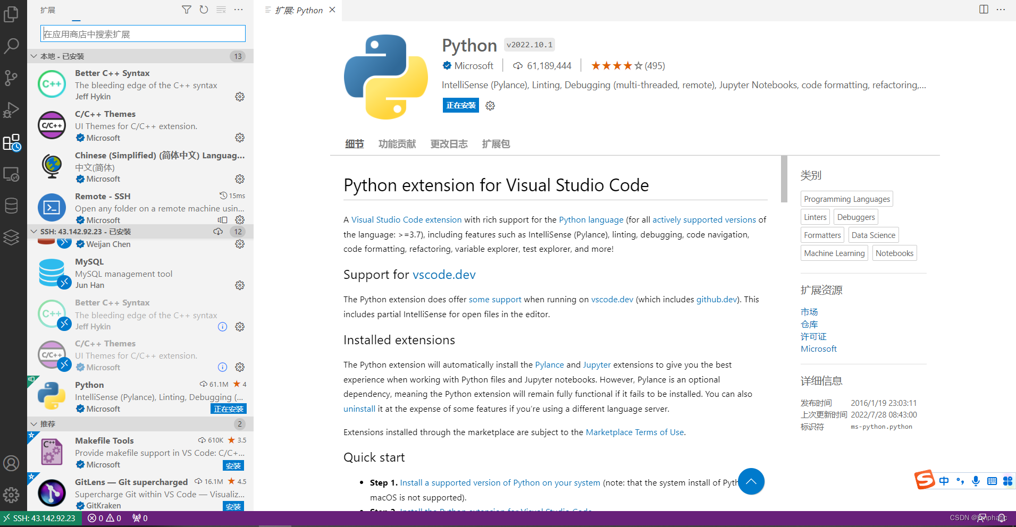
Task: Install the Makefile Tools extension
Action: tap(233, 466)
